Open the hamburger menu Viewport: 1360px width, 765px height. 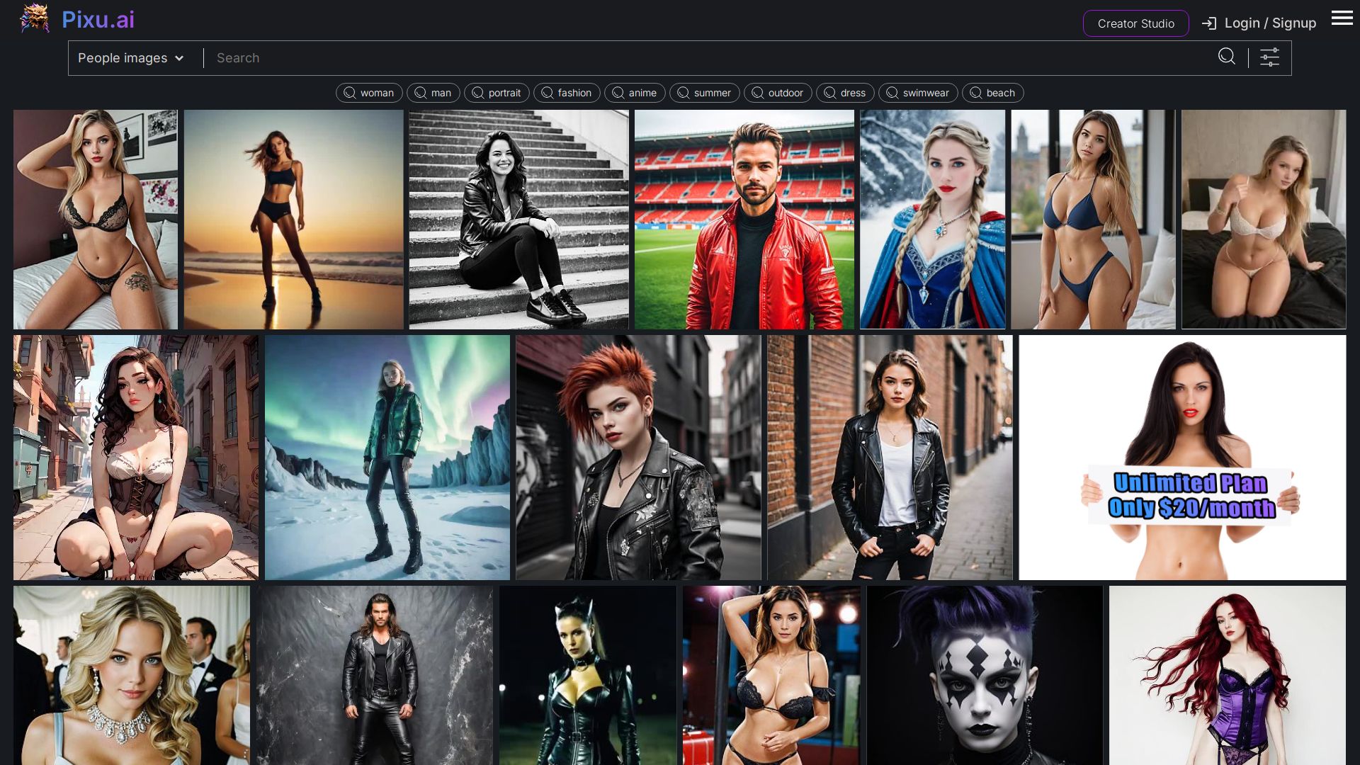(1342, 18)
